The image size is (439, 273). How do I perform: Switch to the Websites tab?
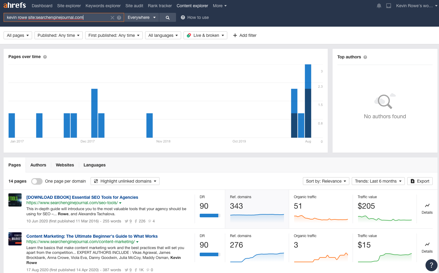click(65, 165)
